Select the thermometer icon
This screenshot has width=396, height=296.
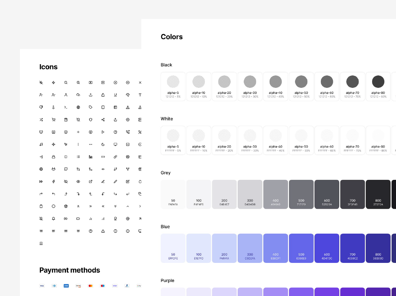pyautogui.click(x=54, y=107)
